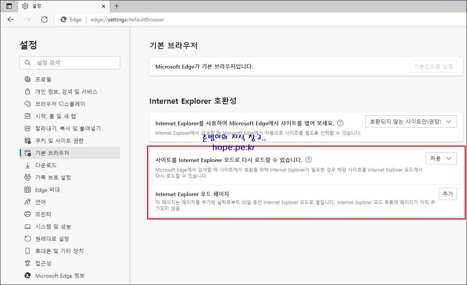
Task: Open a new tab with plus button
Action: pyautogui.click(x=116, y=6)
